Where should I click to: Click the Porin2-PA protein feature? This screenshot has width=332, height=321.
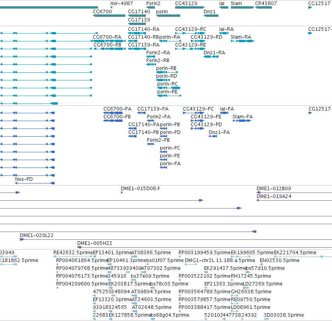(x=151, y=121)
